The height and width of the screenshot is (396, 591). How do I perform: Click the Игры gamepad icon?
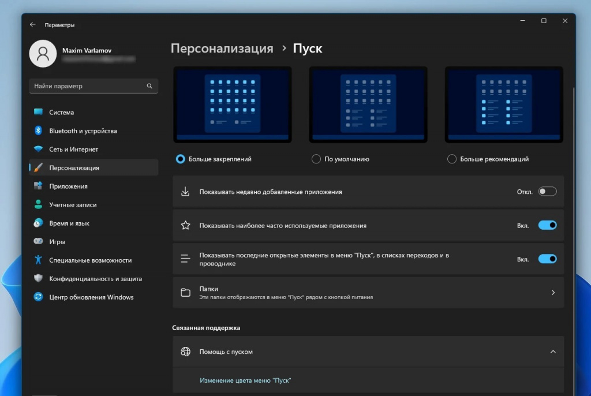[39, 241]
